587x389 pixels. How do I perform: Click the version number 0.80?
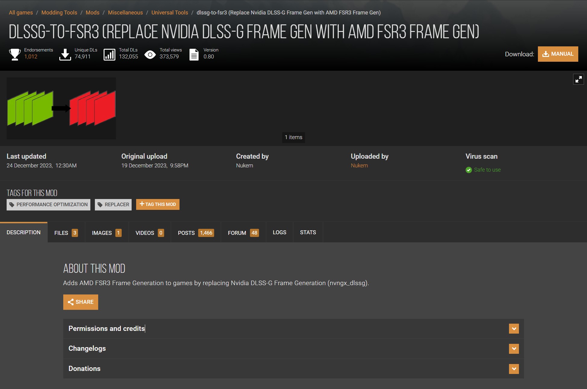(x=209, y=57)
